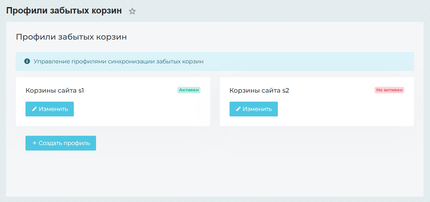
Task: Click the panel subheading Профили забытых корзин
Action: 71,37
